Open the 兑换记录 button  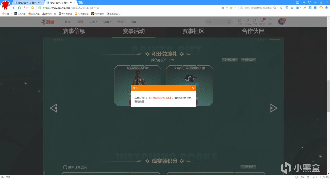pyautogui.click(x=230, y=60)
